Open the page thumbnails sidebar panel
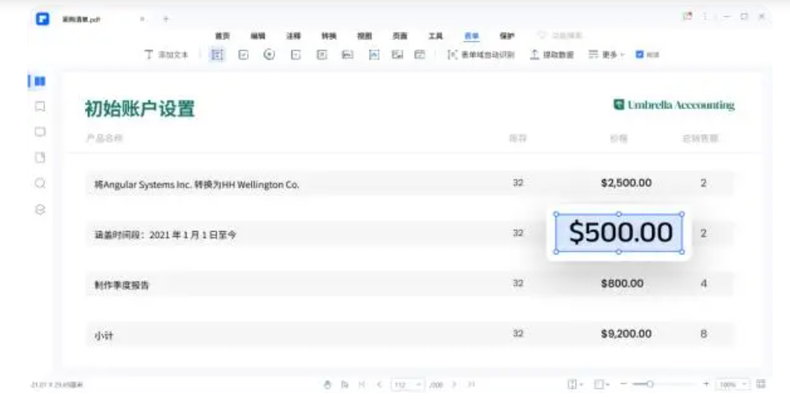The height and width of the screenshot is (399, 790). (40, 81)
